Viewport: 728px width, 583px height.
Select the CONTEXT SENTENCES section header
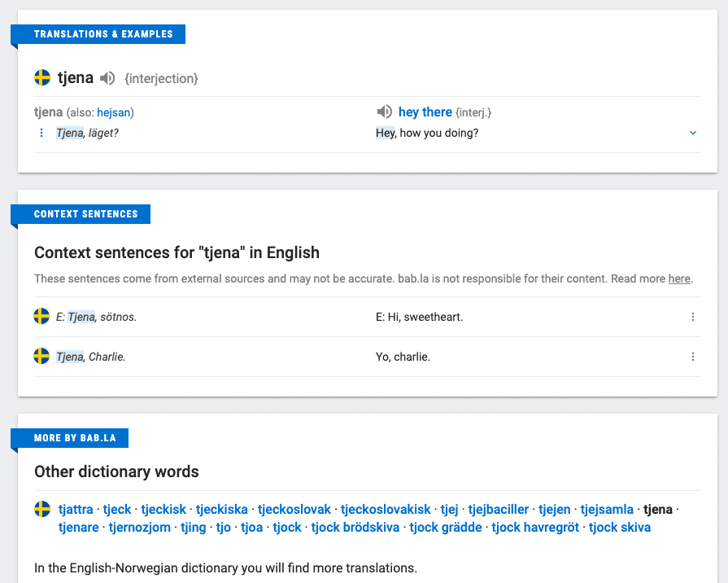point(85,214)
